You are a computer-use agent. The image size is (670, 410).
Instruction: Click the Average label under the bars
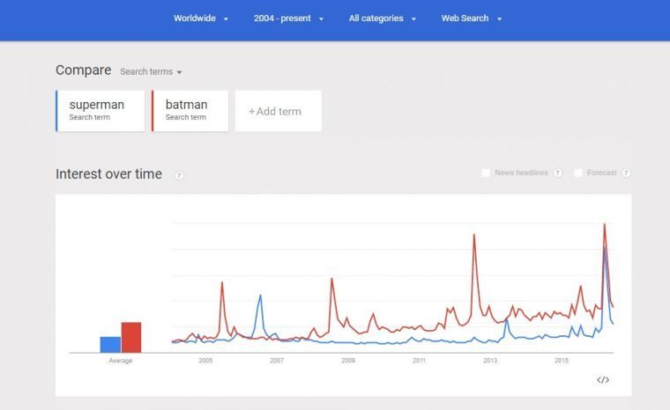[x=121, y=361]
